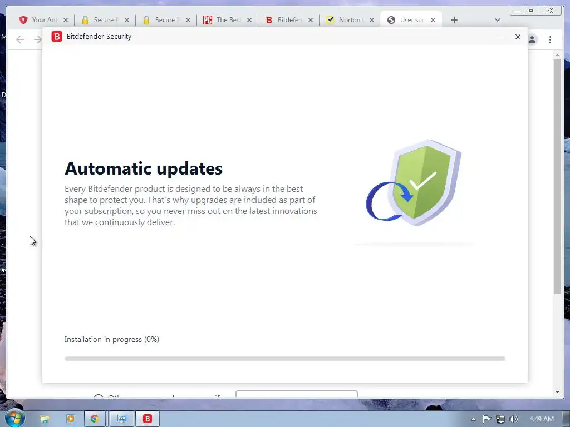Open Chrome profile avatar icon
The width and height of the screenshot is (570, 427).
pyautogui.click(x=532, y=39)
